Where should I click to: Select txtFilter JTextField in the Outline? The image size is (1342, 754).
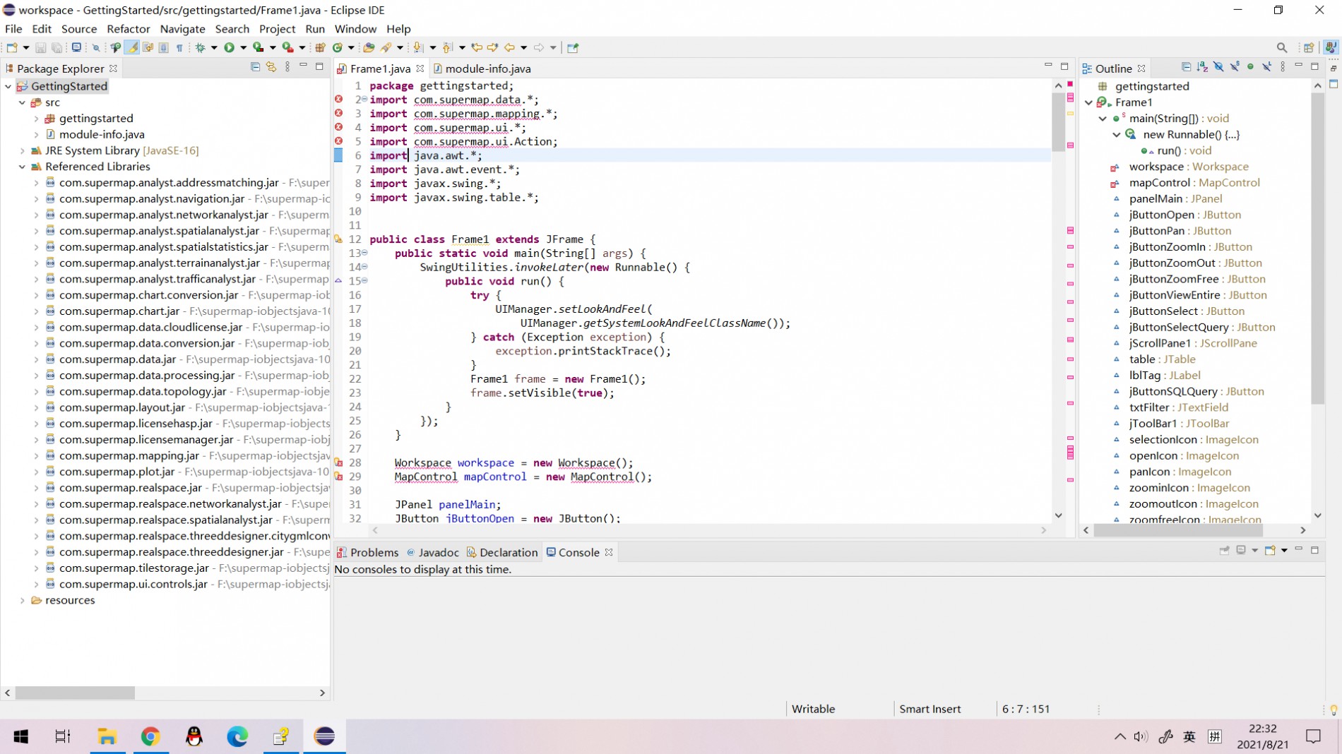(x=1178, y=407)
